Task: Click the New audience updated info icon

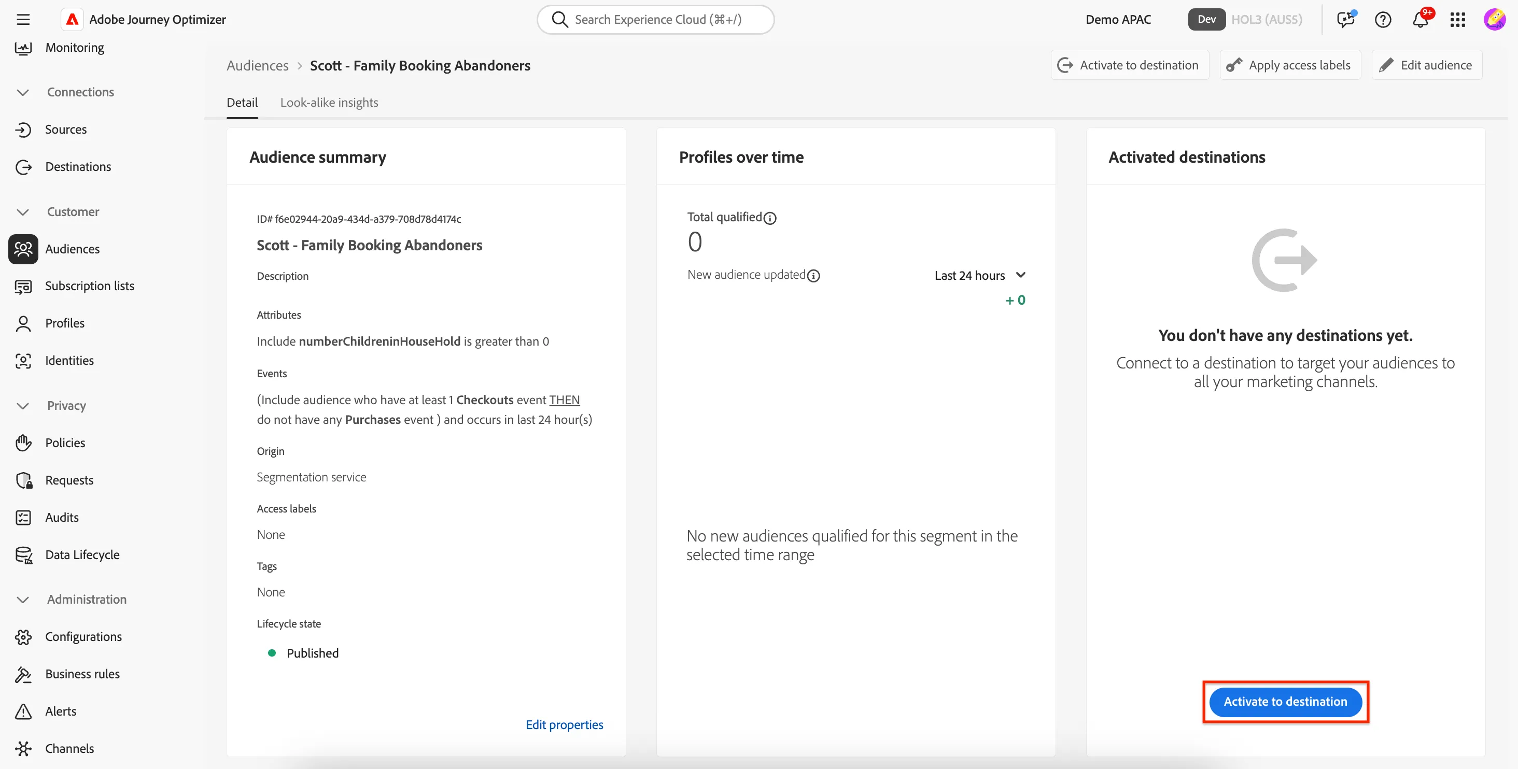Action: pyautogui.click(x=813, y=276)
